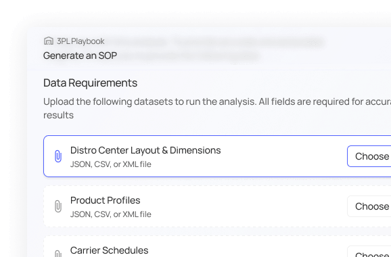Choose file for Carrier Schedules
Screen dimensions: 391x257
(x=369, y=252)
